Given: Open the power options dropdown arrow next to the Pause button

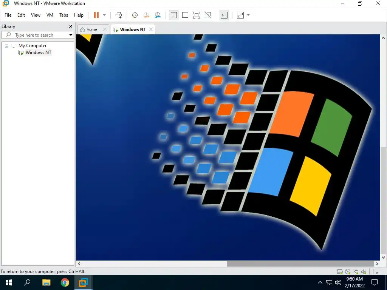Looking at the screenshot, I should tap(104, 15).
